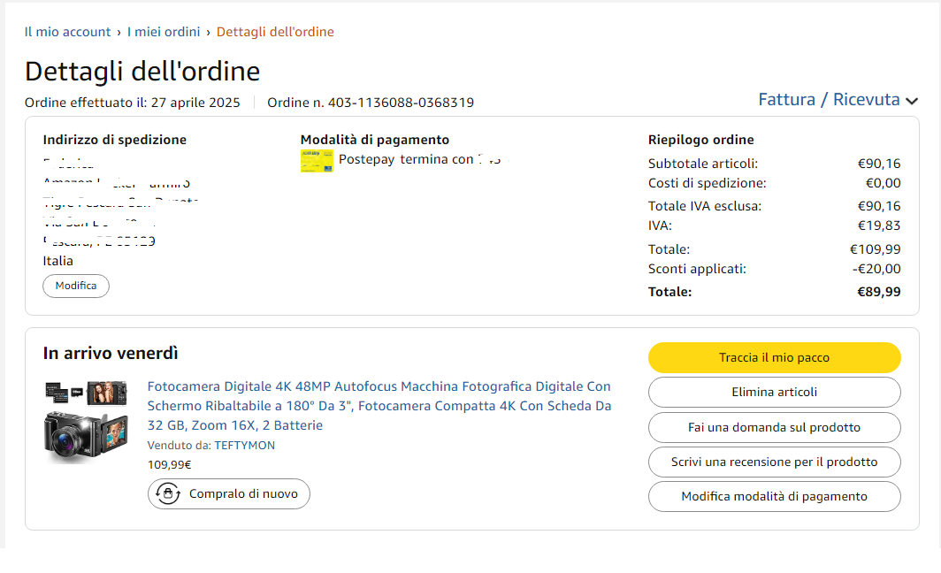Click the IVA amount €19,83

tap(879, 225)
